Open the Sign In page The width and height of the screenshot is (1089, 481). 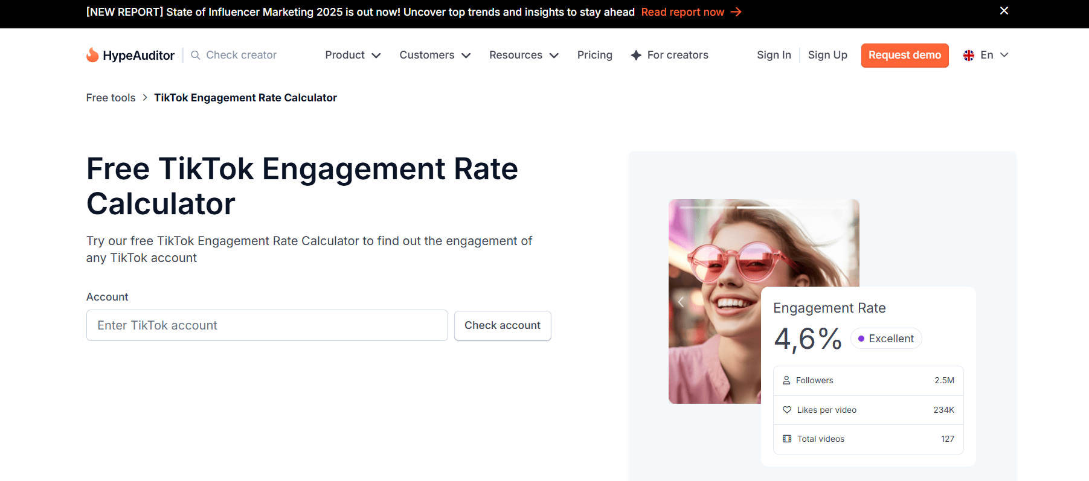pyautogui.click(x=774, y=55)
